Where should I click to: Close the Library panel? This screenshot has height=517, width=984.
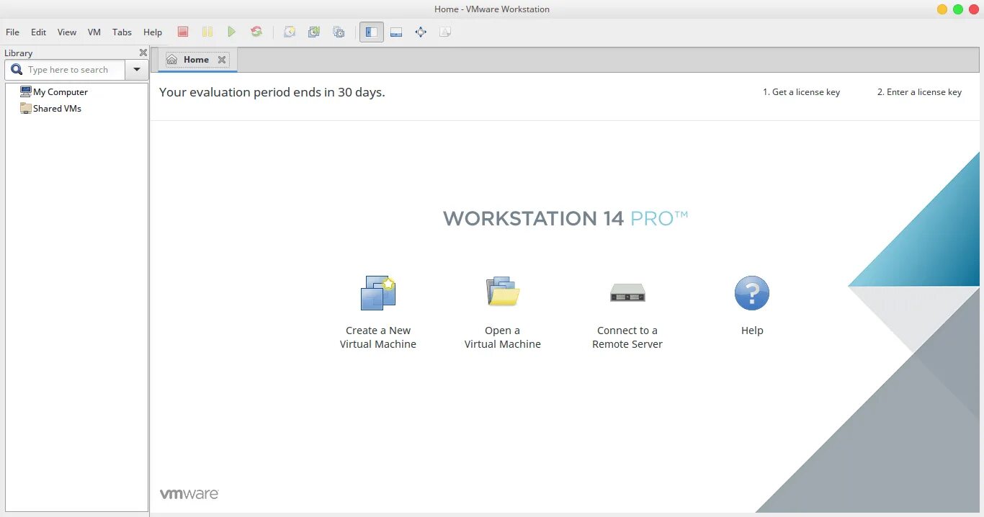pos(143,53)
